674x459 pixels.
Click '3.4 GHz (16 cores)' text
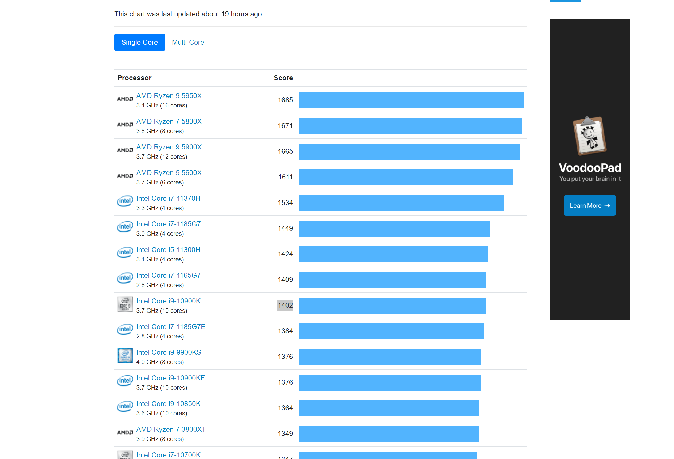click(162, 105)
